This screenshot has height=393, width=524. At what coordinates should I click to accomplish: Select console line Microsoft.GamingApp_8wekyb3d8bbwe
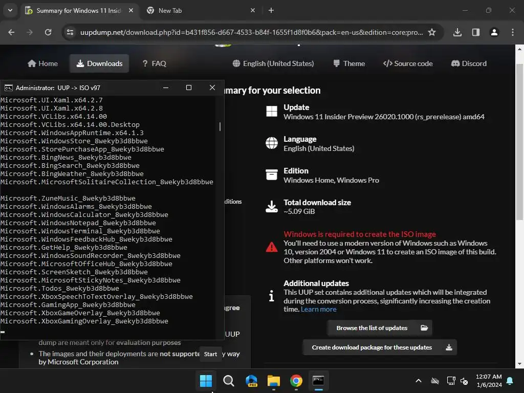pos(68,305)
